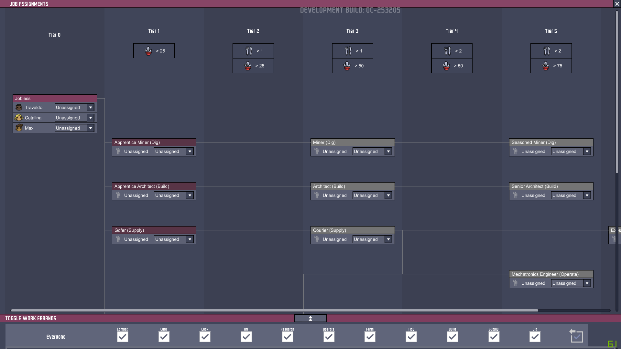Click the horizontal scrollbar under job tree

click(274, 310)
